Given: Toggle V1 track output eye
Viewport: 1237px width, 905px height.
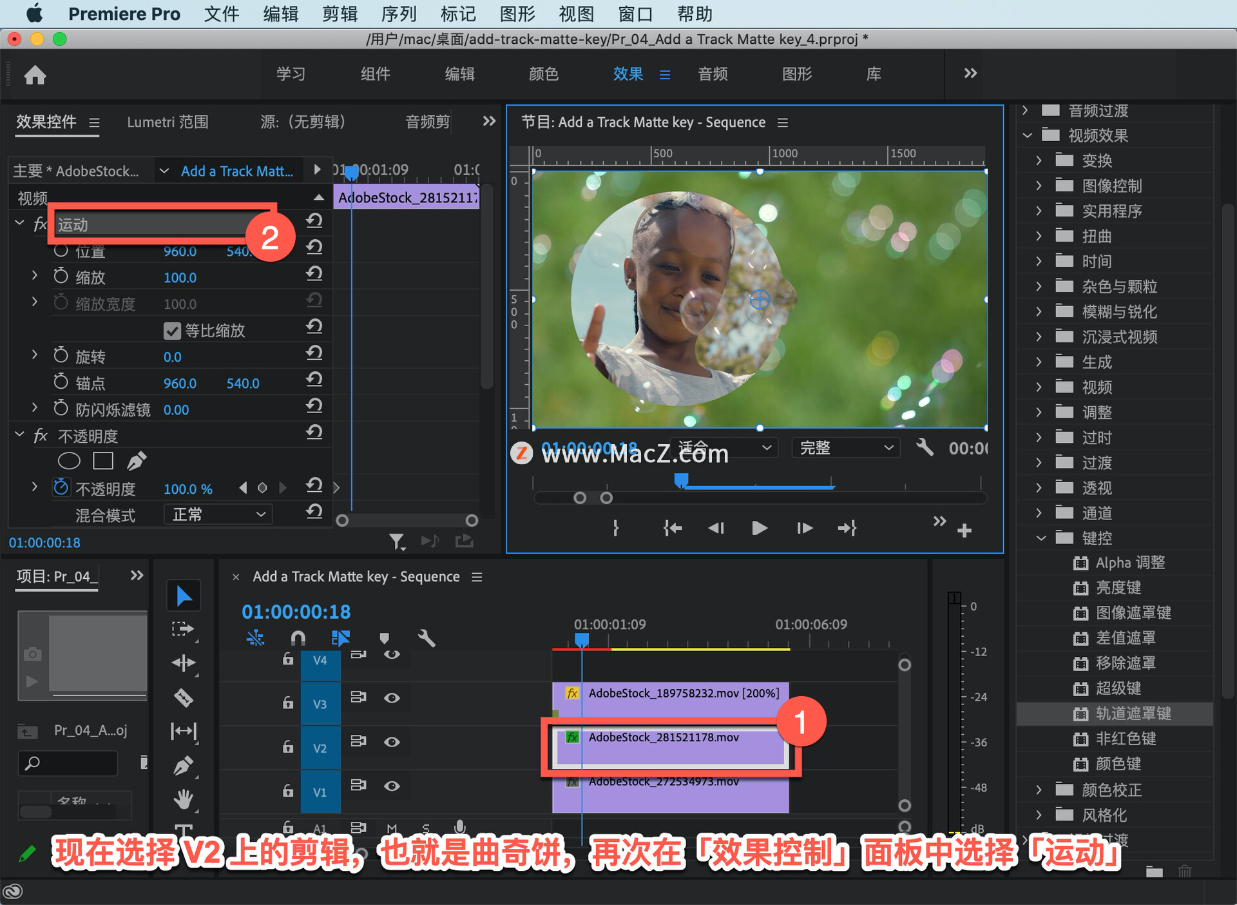Looking at the screenshot, I should (x=392, y=786).
